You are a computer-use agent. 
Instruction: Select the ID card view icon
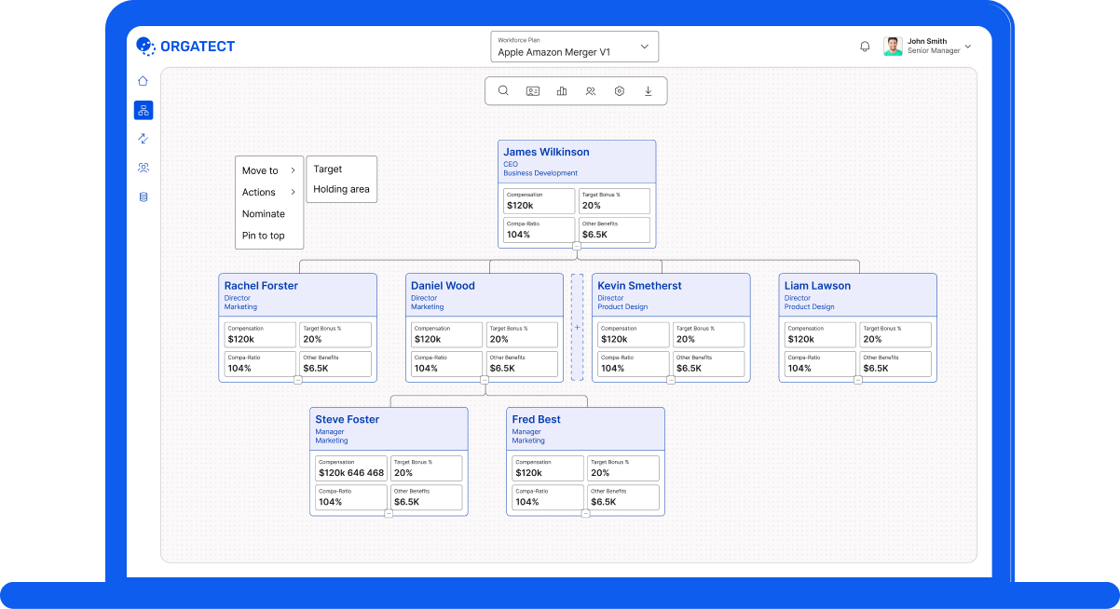pos(533,91)
